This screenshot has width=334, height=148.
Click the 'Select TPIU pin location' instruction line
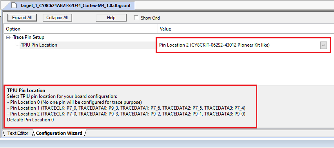(62, 96)
